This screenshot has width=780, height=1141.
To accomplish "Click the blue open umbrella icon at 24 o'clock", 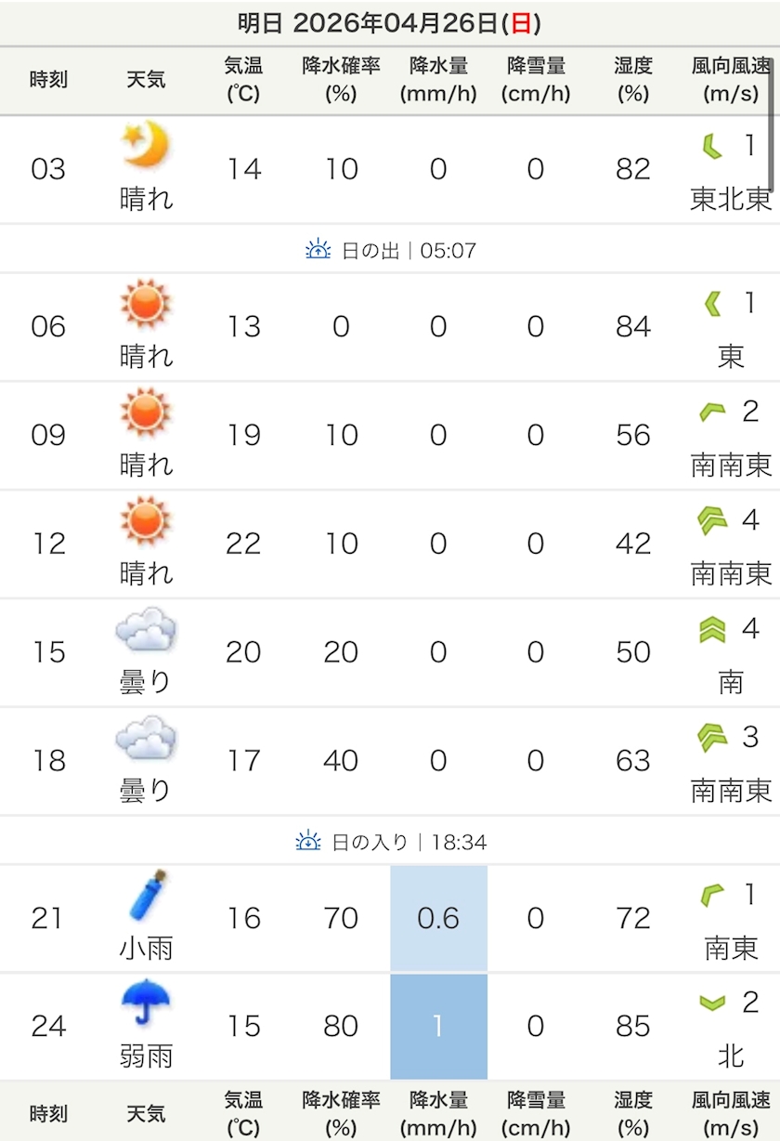I will point(147,1003).
